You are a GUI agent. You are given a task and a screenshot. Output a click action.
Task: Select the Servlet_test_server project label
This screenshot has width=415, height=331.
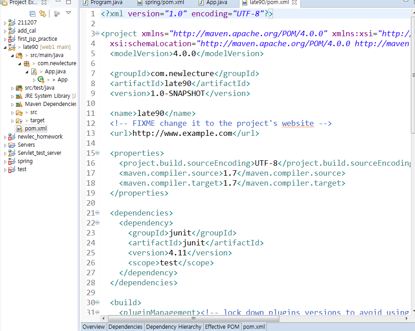[39, 153]
